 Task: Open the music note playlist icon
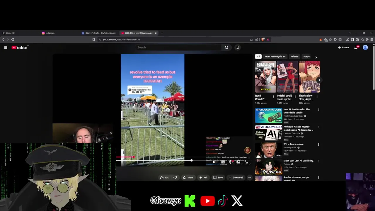(348, 40)
